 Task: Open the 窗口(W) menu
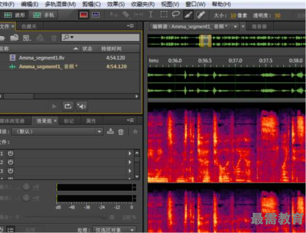[x=195, y=4]
